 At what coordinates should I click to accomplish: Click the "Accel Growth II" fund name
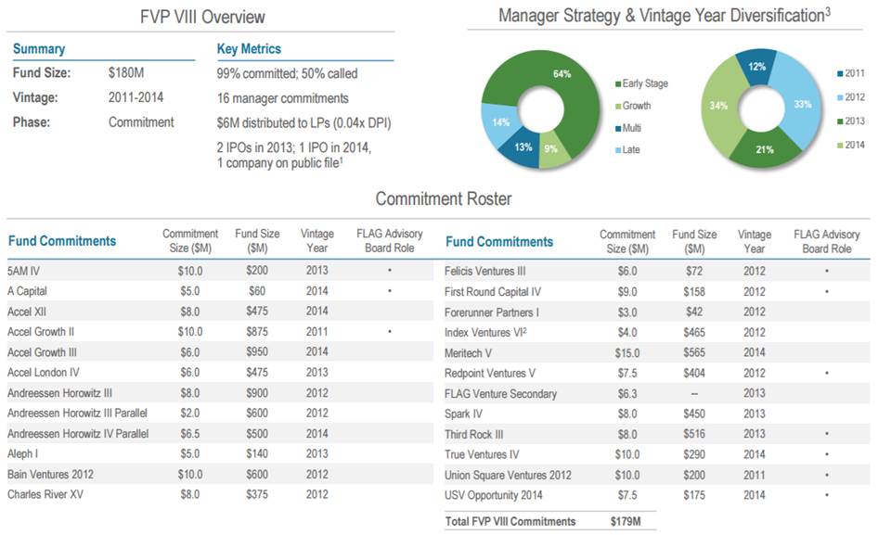[x=40, y=332]
